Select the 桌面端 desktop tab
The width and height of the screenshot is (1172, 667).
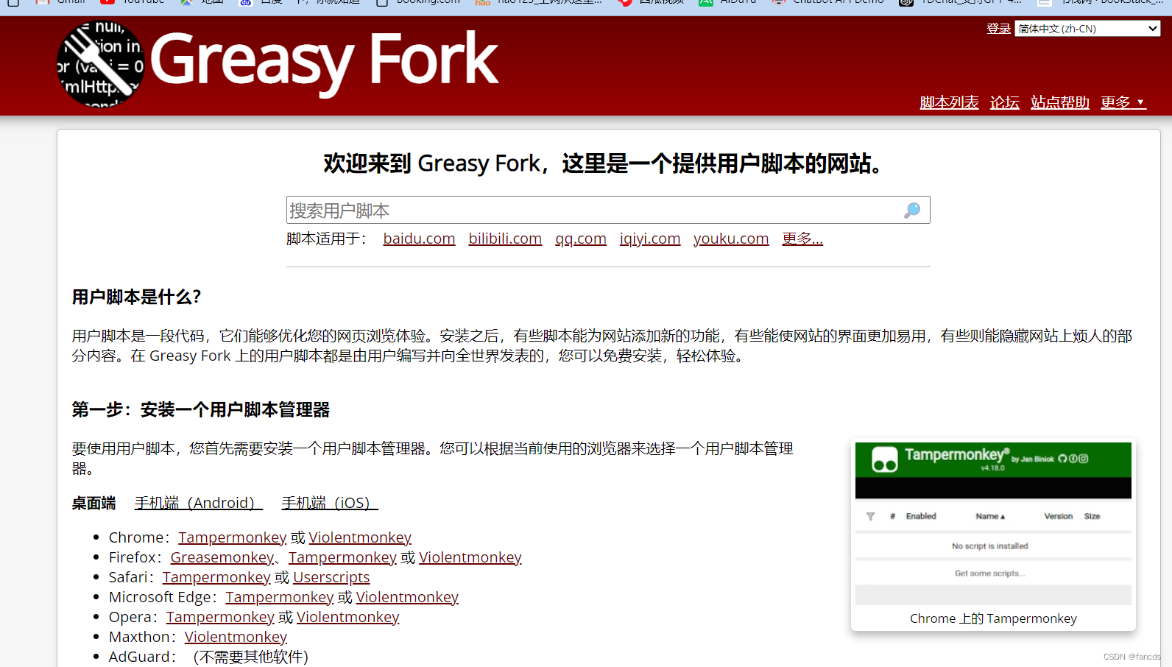(x=93, y=503)
